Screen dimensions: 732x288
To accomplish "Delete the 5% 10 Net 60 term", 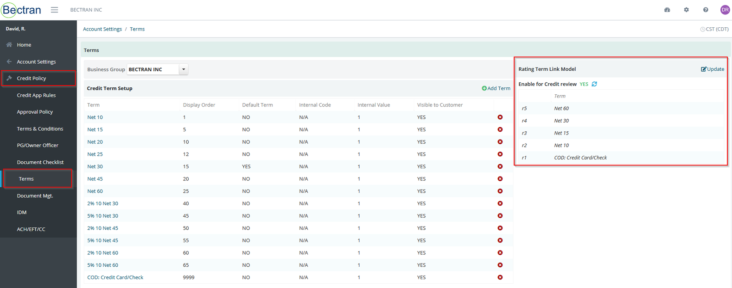I will click(x=500, y=265).
